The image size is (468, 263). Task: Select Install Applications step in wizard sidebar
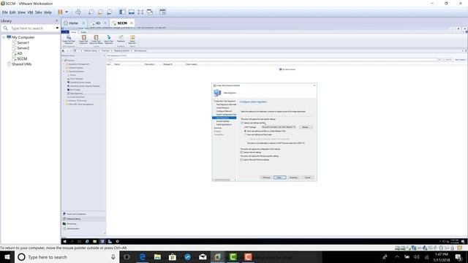tap(224, 125)
